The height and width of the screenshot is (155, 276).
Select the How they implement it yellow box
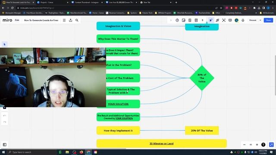[x=118, y=130]
